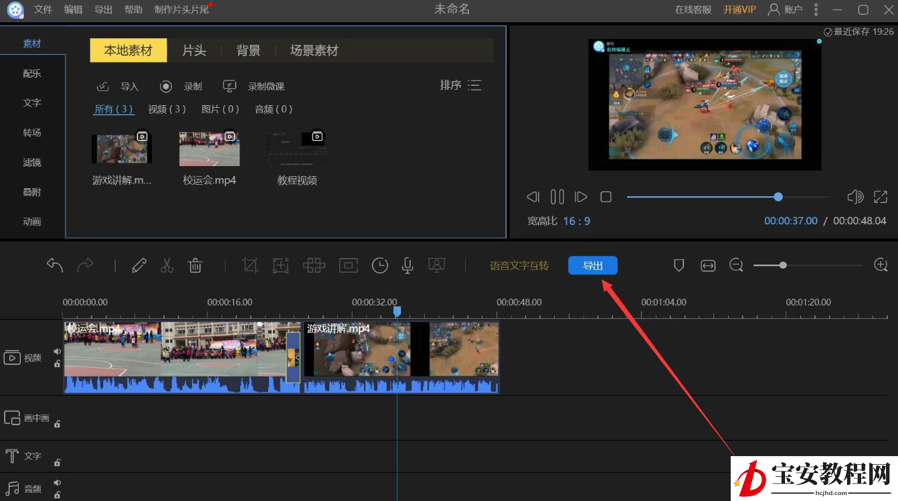Adjust the timeline zoom slider
This screenshot has width=898, height=501.
coord(808,265)
